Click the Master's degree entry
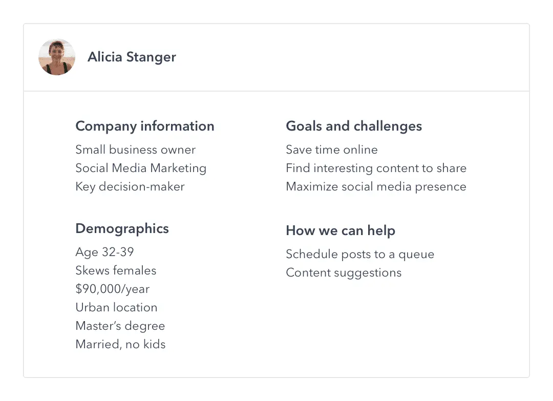This screenshot has width=553, height=401. (120, 326)
